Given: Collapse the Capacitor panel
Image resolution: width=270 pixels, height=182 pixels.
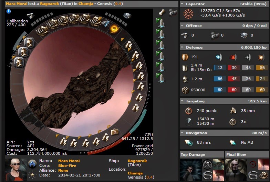Looking at the screenshot, I should 182,4.
